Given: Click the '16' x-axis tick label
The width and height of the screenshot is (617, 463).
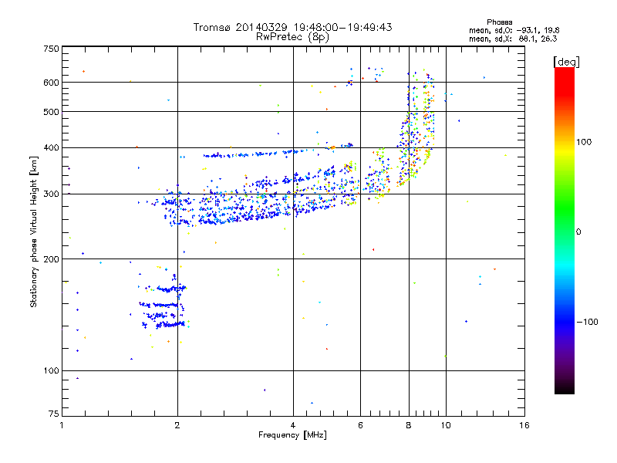Looking at the screenshot, I should [524, 425].
